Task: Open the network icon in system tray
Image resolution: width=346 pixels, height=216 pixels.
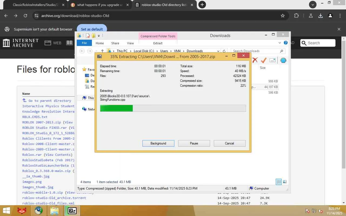Action: coord(314,211)
